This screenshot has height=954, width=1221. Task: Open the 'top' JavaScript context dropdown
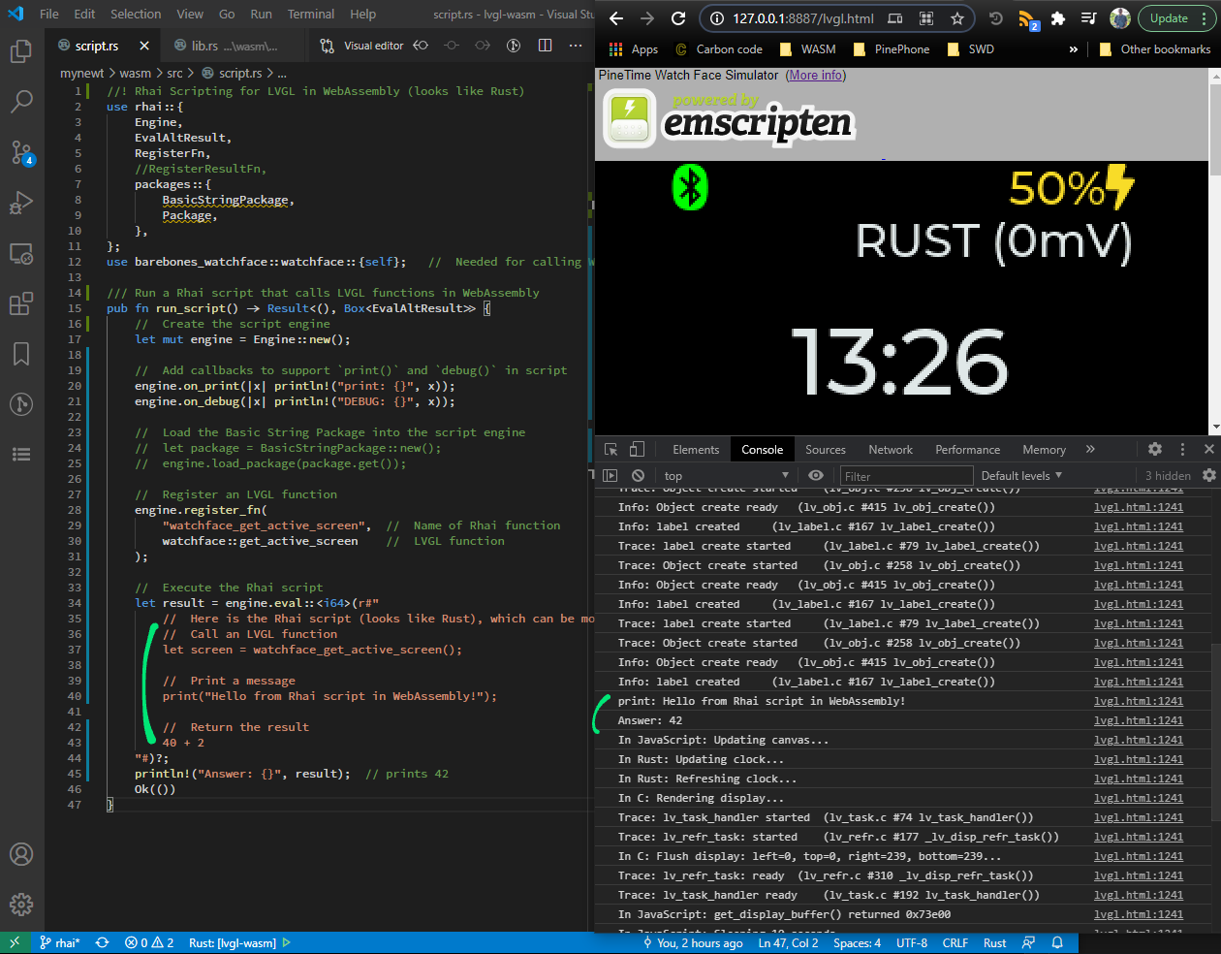(727, 476)
